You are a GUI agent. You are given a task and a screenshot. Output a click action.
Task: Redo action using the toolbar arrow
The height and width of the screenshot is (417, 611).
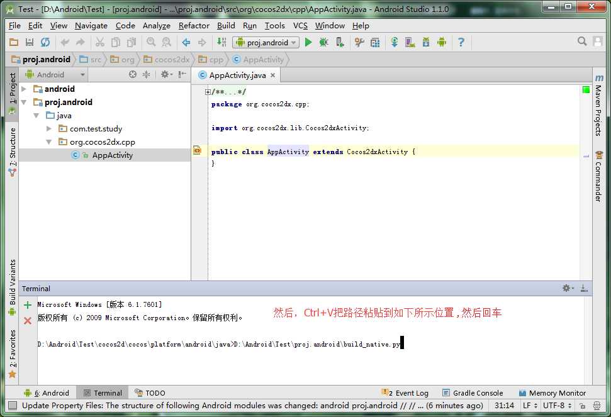[x=81, y=42]
